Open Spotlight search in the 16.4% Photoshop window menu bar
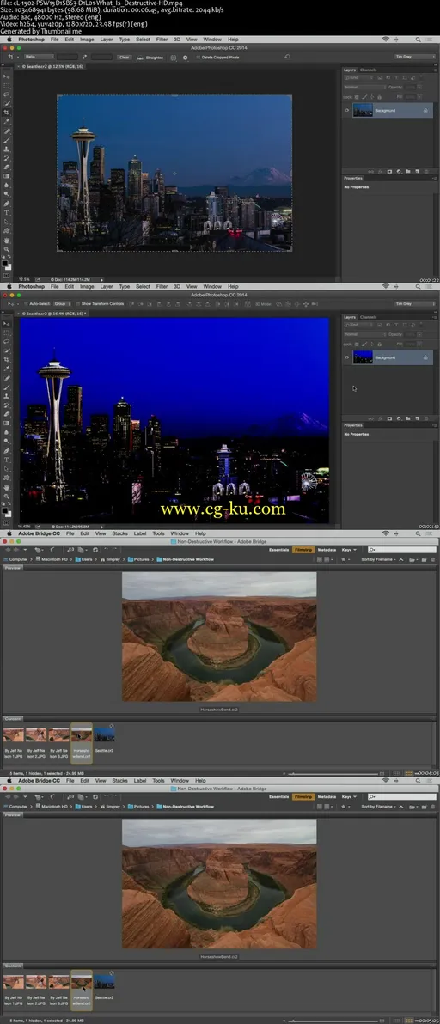The height and width of the screenshot is (1024, 440). click(418, 286)
